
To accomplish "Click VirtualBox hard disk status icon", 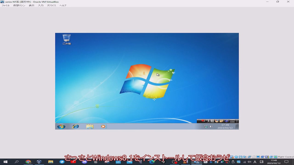I will 232,157.
